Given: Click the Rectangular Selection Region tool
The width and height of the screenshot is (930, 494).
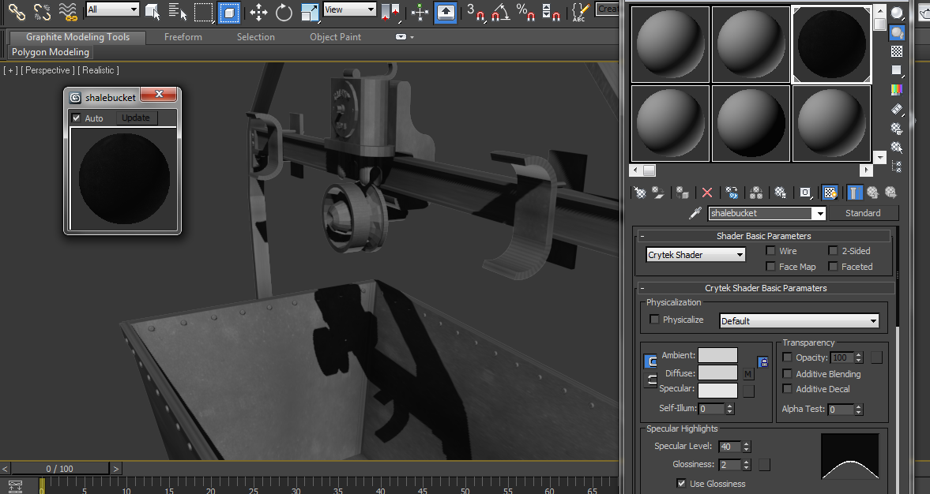Looking at the screenshot, I should [x=203, y=11].
